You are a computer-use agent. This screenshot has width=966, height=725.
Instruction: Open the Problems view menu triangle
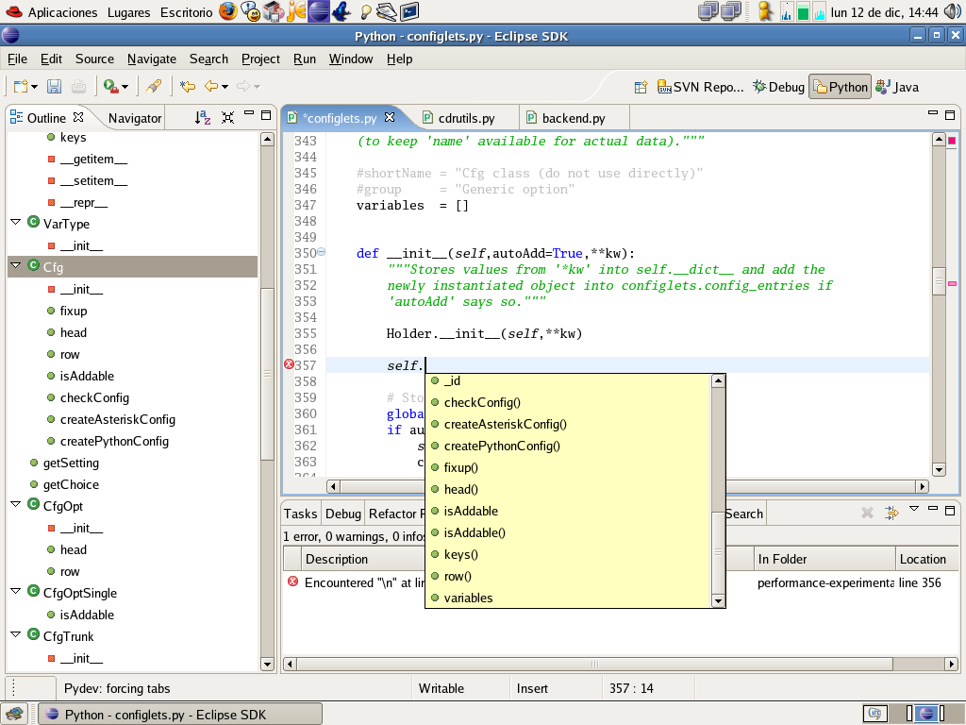[x=914, y=509]
